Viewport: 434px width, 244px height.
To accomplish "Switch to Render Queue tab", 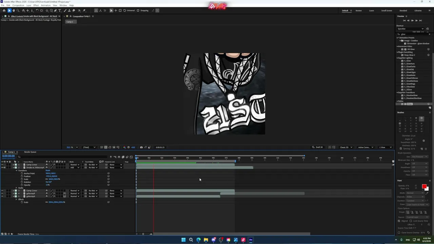I will (30, 152).
